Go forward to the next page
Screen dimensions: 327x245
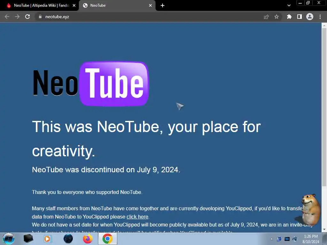pyautogui.click(x=17, y=17)
